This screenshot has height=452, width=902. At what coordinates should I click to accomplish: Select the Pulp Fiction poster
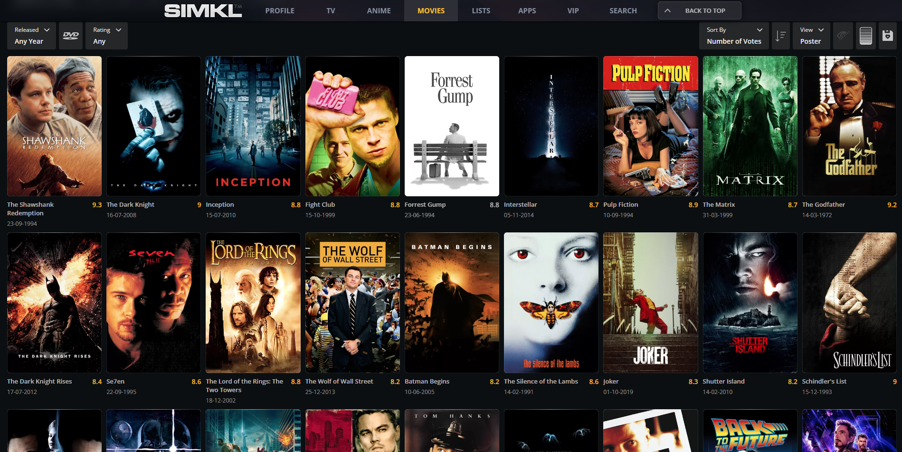pos(650,126)
